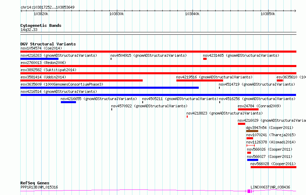Click the chr14:103817252..103853649 coordinate label

pyautogui.click(x=47, y=8)
